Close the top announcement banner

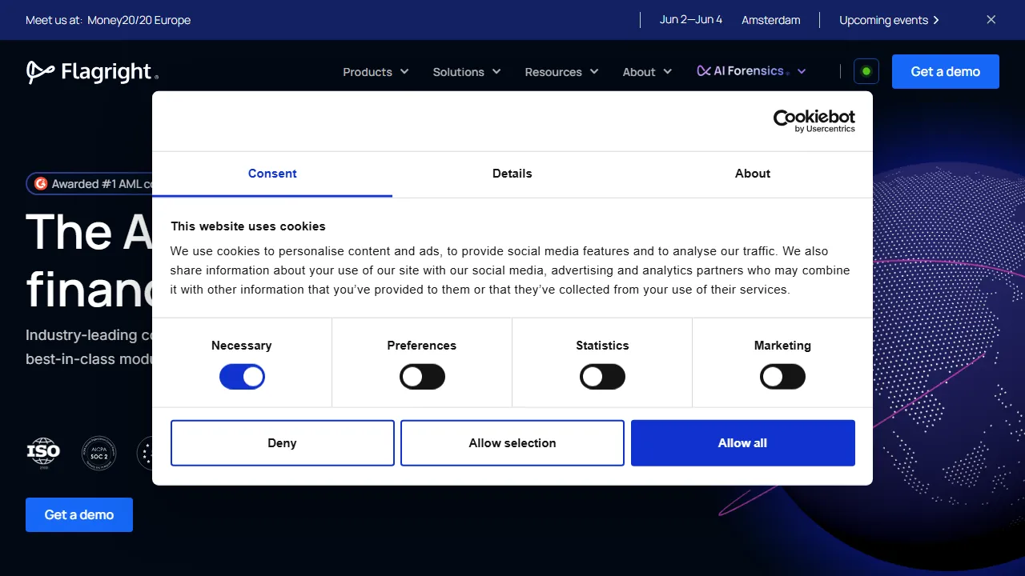point(991,20)
